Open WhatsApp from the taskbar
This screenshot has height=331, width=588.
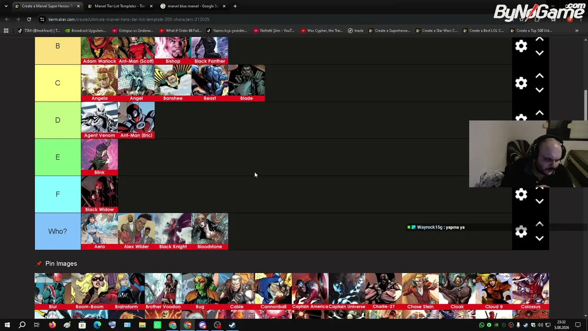(157, 325)
